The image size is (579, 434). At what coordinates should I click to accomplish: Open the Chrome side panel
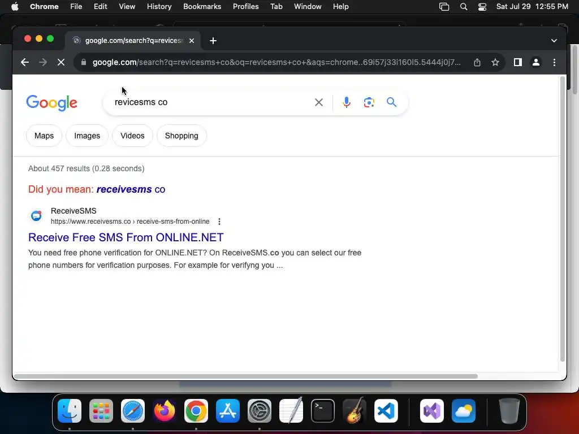(x=518, y=62)
